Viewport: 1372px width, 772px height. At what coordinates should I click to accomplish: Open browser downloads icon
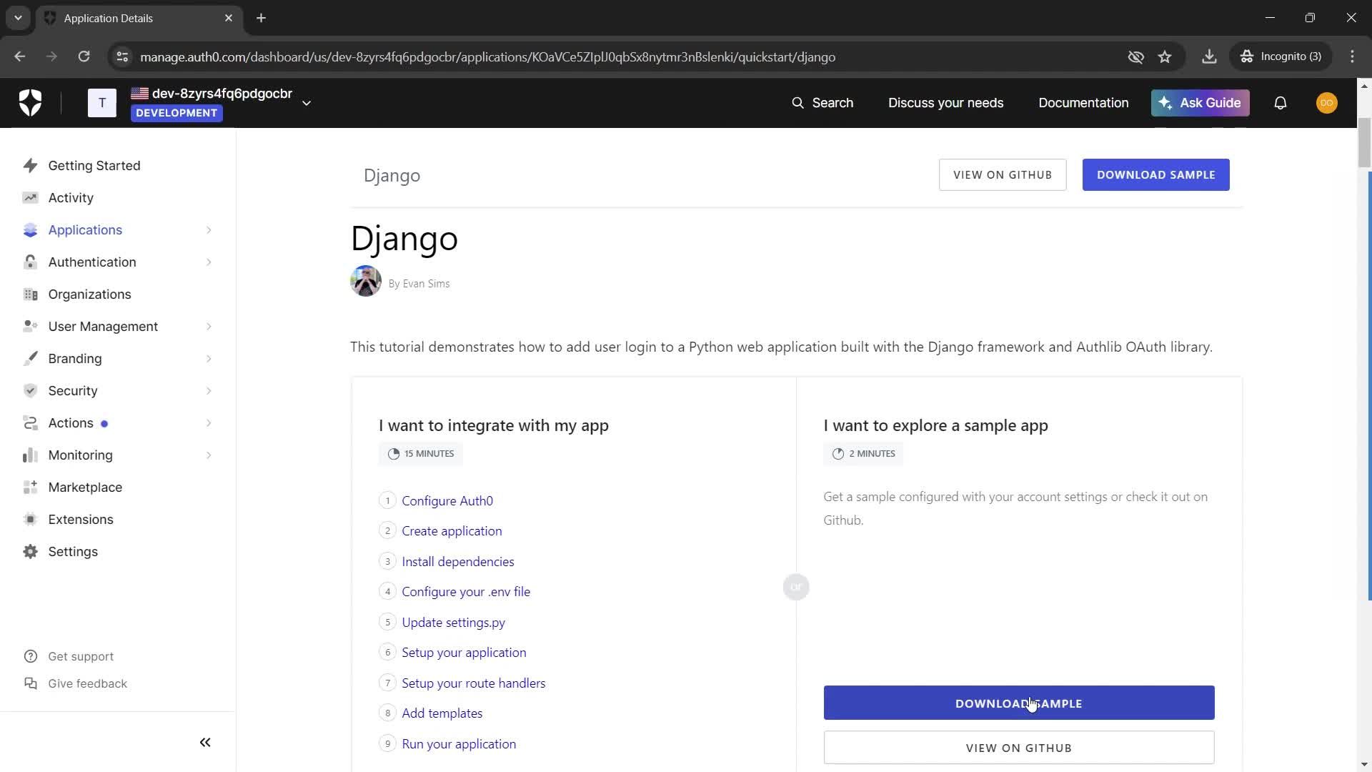tap(1209, 57)
